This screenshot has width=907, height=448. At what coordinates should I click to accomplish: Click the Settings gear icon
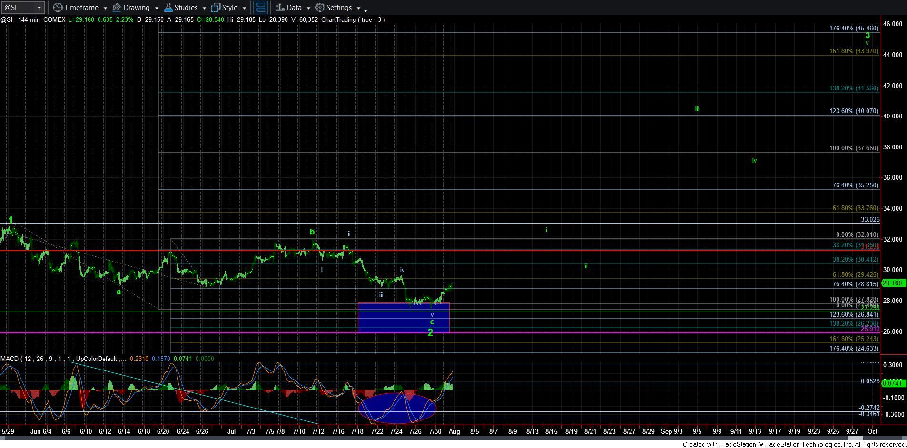point(320,8)
